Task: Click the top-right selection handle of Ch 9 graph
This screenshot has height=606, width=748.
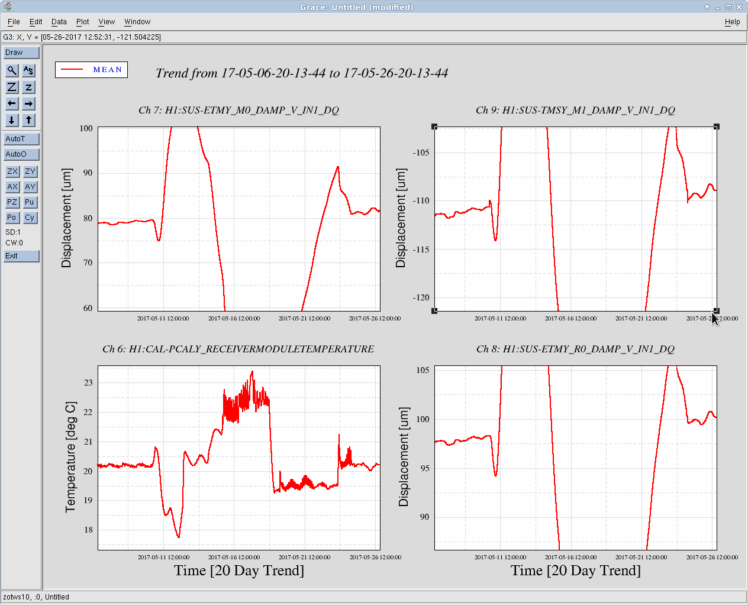Action: click(717, 127)
